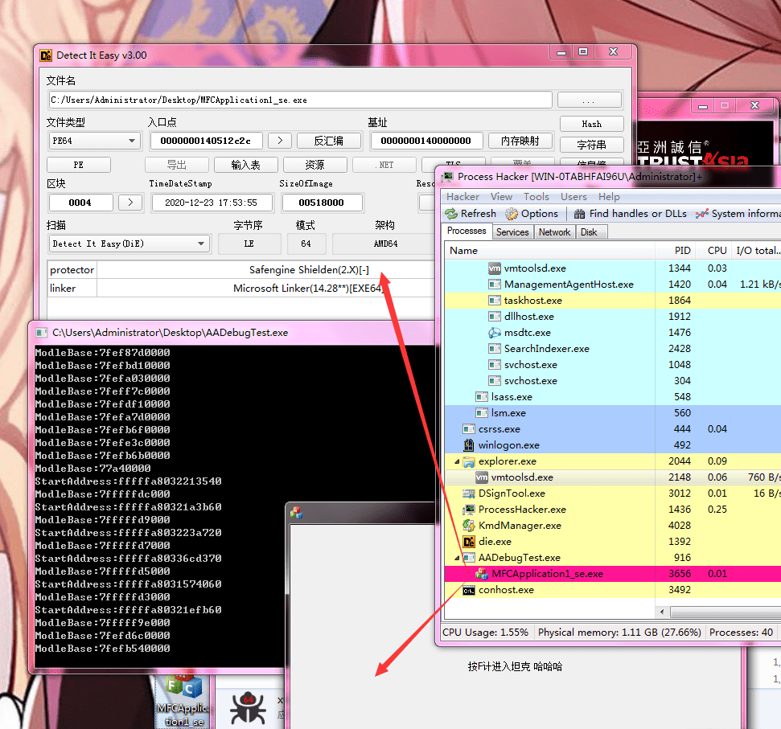781x729 pixels.
Task: Open the scan engine Detect It Easy(DiE) dropdown
Action: click(x=129, y=244)
